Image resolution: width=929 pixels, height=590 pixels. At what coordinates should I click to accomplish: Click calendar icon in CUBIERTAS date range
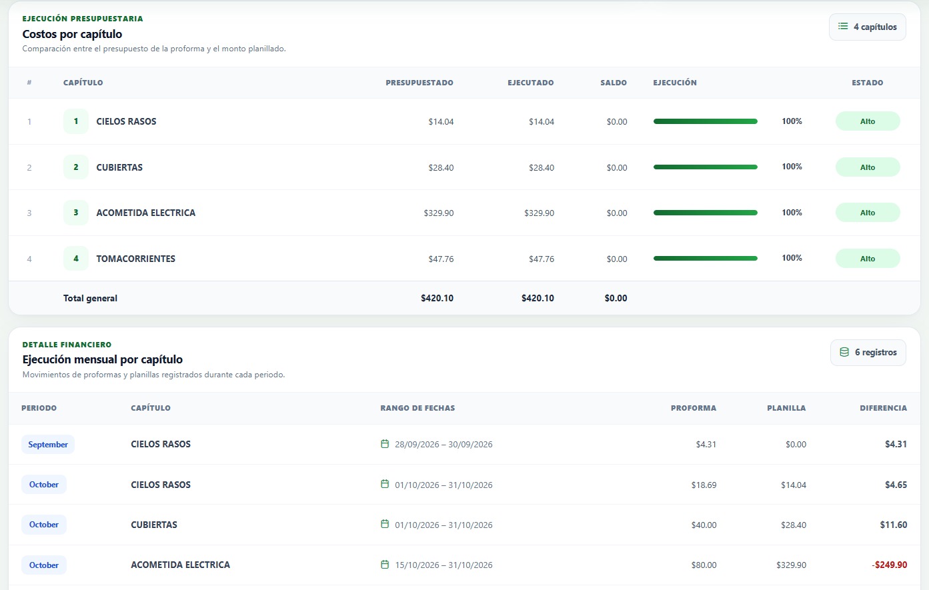(385, 524)
